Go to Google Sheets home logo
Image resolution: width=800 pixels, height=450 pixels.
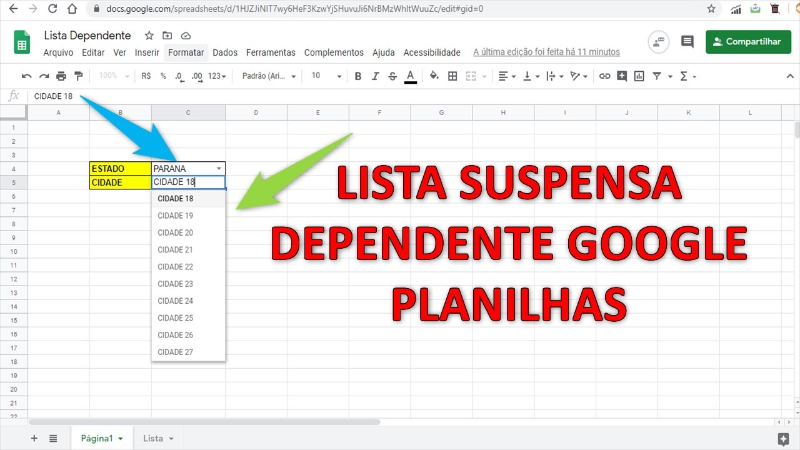tap(22, 42)
